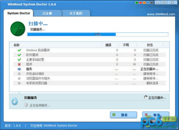This screenshot has width=179, height=130.
Task: Select the dark gray theme color swatch
Action: (152, 3)
